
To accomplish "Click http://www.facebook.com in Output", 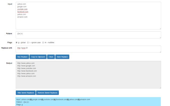I will click(x=27, y=71).
